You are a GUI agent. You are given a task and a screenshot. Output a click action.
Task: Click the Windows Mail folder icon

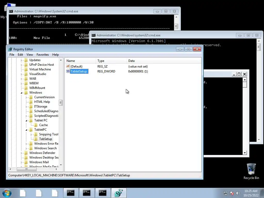(26, 162)
